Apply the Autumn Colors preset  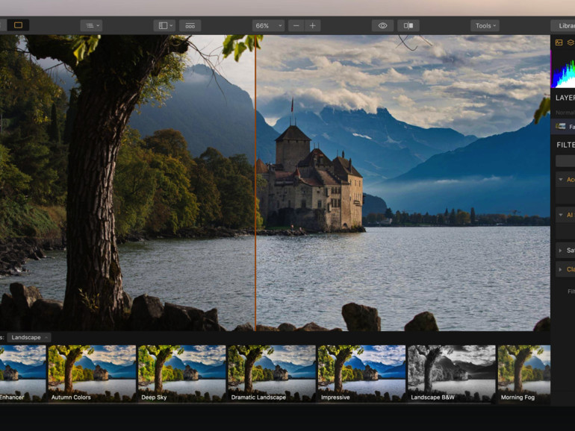click(x=92, y=374)
